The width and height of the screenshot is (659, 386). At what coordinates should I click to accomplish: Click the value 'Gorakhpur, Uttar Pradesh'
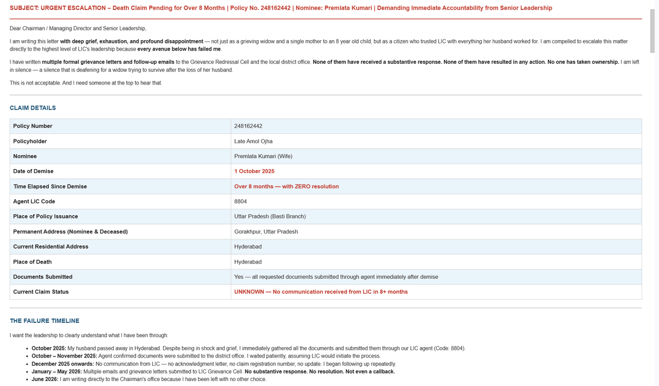tap(266, 232)
